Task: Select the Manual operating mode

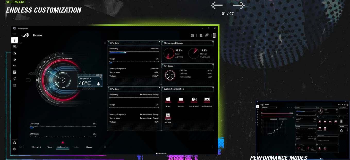Action: (x=89, y=147)
